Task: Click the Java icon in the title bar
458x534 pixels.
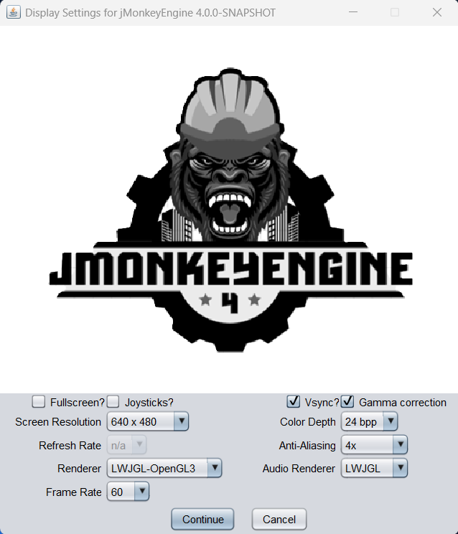Action: coord(13,12)
